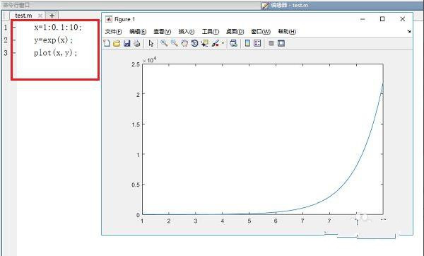The height and width of the screenshot is (256, 424).
Task: Click the x-axis tick label 5
Action: point(249,221)
